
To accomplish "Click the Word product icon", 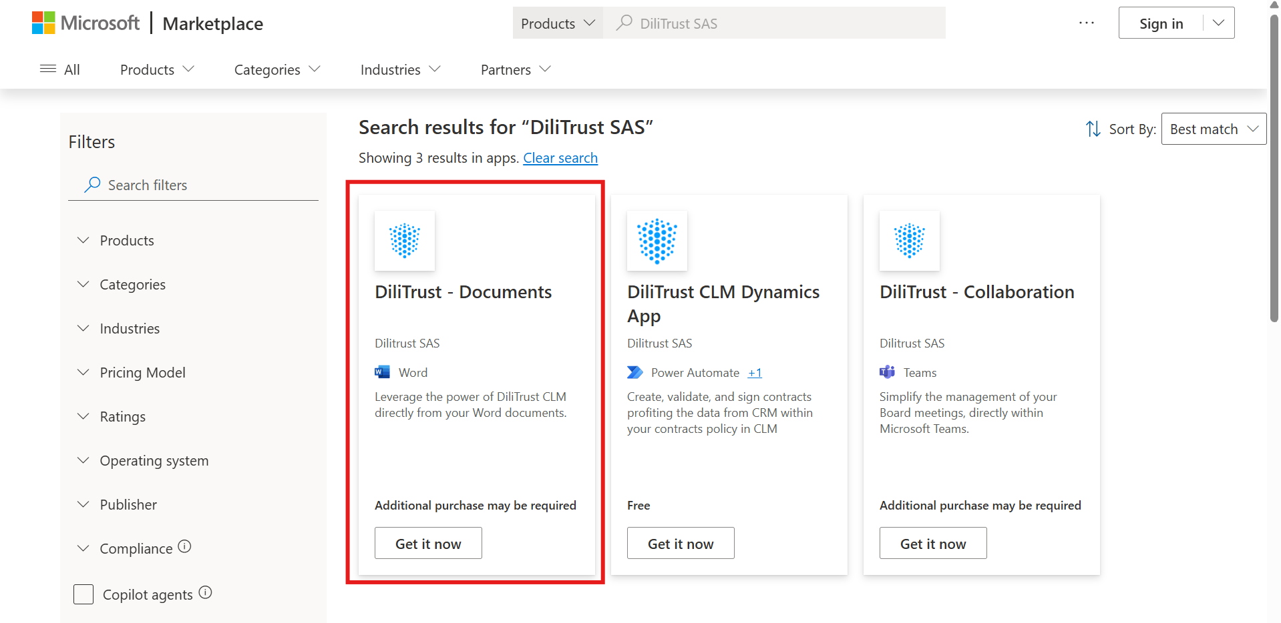I will coord(382,372).
